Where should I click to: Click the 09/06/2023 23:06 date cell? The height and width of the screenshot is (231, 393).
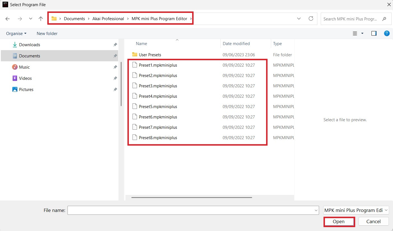point(239,55)
